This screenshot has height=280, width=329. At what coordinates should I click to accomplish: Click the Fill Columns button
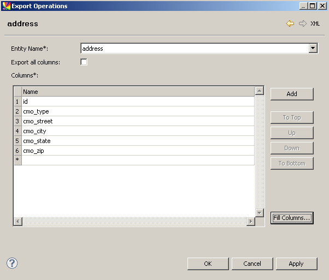point(292,218)
